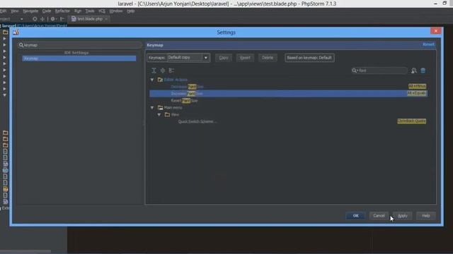Collapse the Main menu tree node
Image resolution: width=453 pixels, height=254 pixels.
coord(152,107)
